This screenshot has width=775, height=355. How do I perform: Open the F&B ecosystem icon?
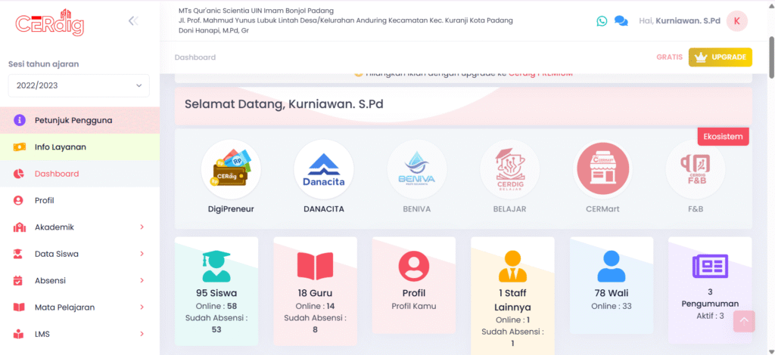696,169
